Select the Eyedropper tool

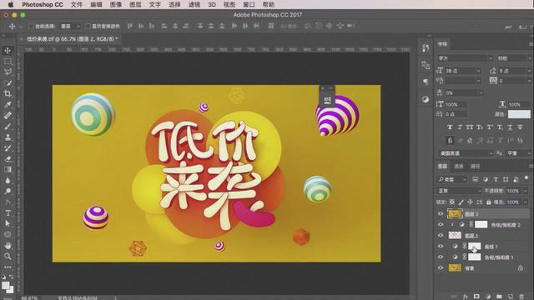coord(8,104)
